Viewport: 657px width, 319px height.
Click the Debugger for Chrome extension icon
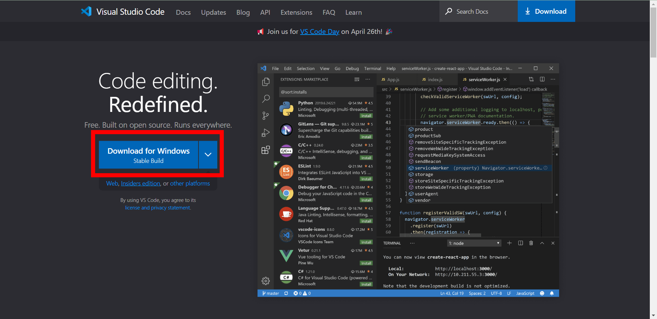tap(286, 193)
